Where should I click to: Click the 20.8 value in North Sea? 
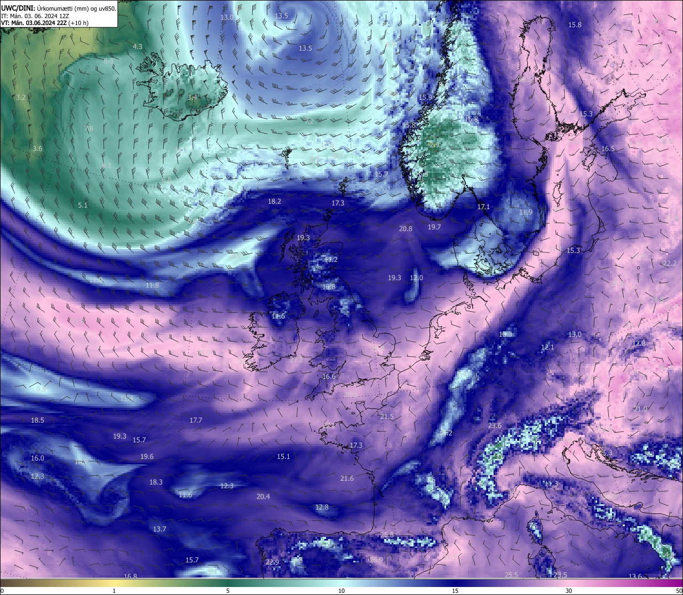coord(406,229)
